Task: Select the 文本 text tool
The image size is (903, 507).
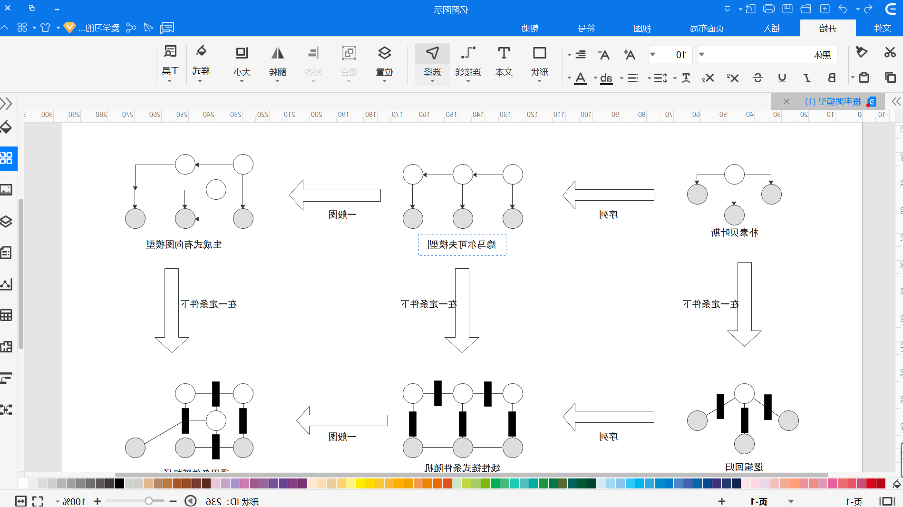Action: (504, 61)
